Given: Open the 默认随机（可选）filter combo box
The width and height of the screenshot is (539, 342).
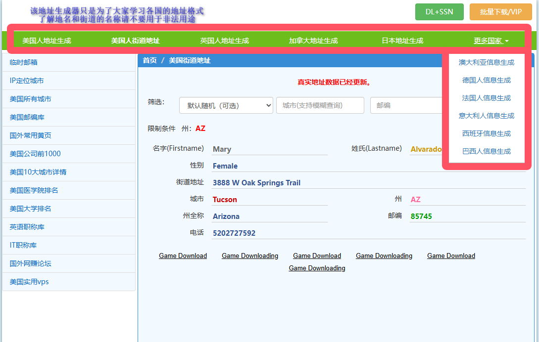Looking at the screenshot, I should coord(226,105).
